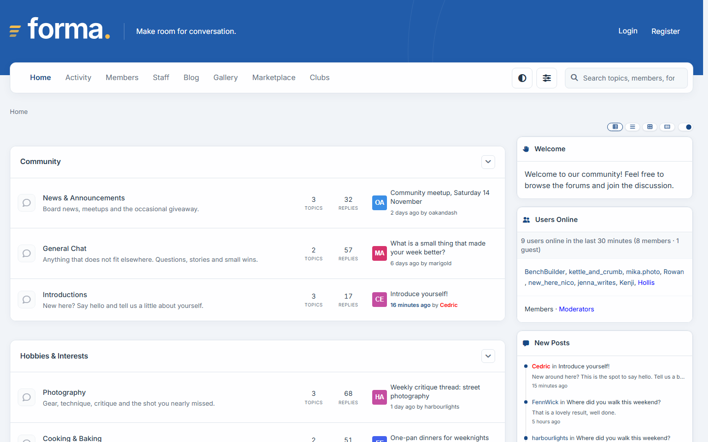Click the Home breadcrumb link

(x=19, y=111)
